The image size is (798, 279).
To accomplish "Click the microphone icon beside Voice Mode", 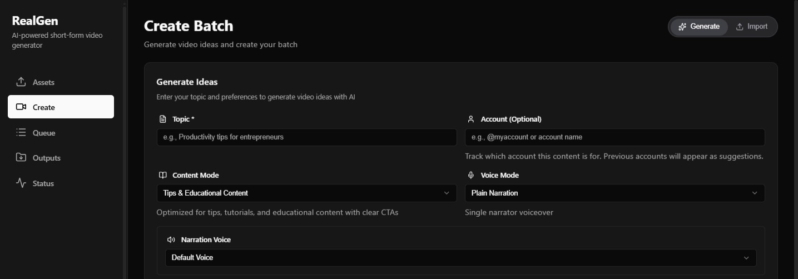I will pos(471,175).
